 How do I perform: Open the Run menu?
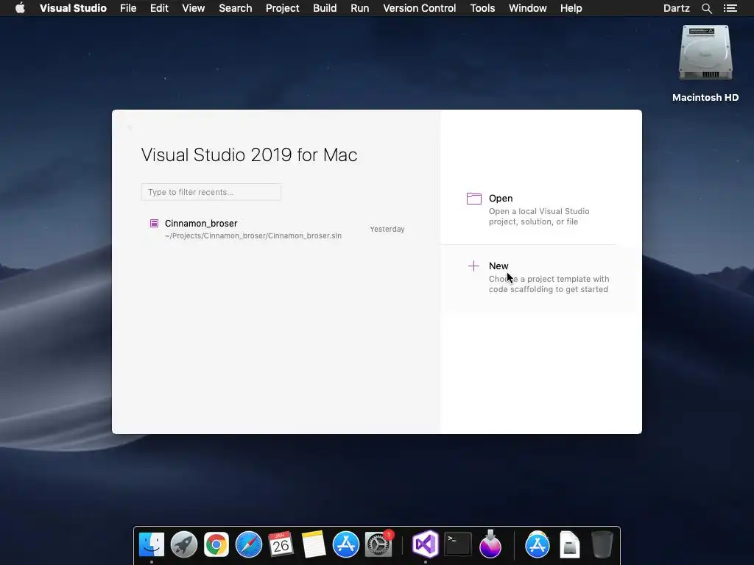(x=359, y=8)
